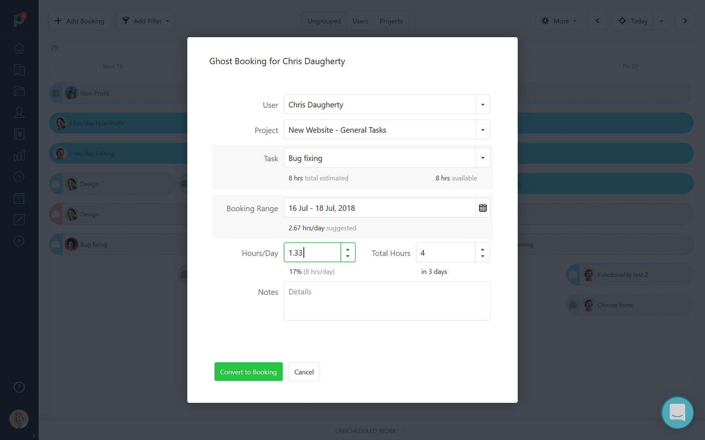Open the Home dashboard icon in sidebar

click(19, 48)
